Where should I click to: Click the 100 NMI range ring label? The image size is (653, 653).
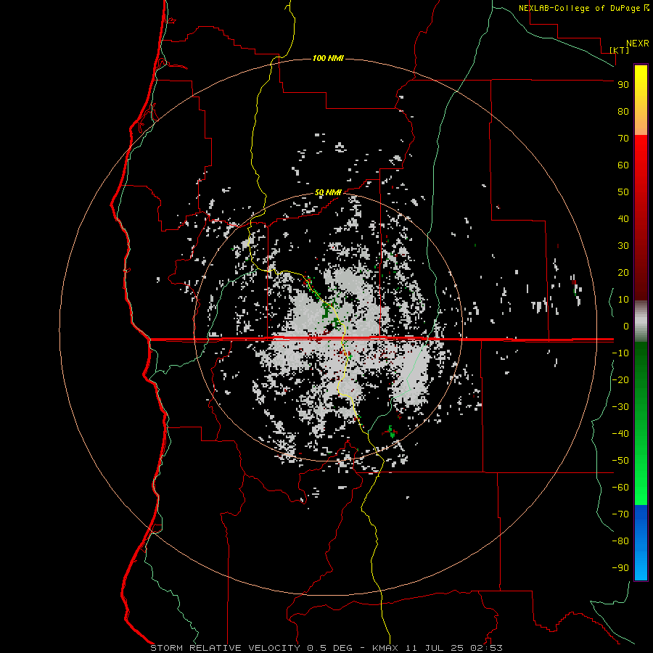click(x=328, y=58)
